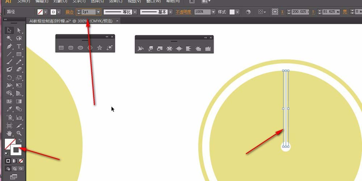
Task: Select the Hand tool
Action: click(9, 133)
